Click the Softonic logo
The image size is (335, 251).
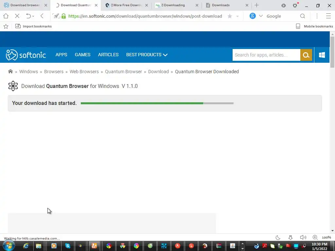(26, 55)
